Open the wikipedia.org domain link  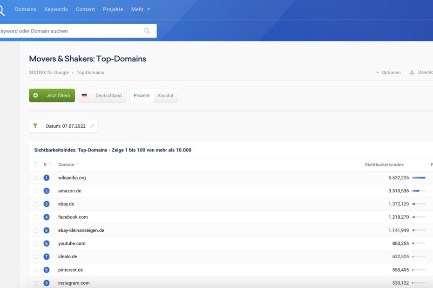pos(72,178)
